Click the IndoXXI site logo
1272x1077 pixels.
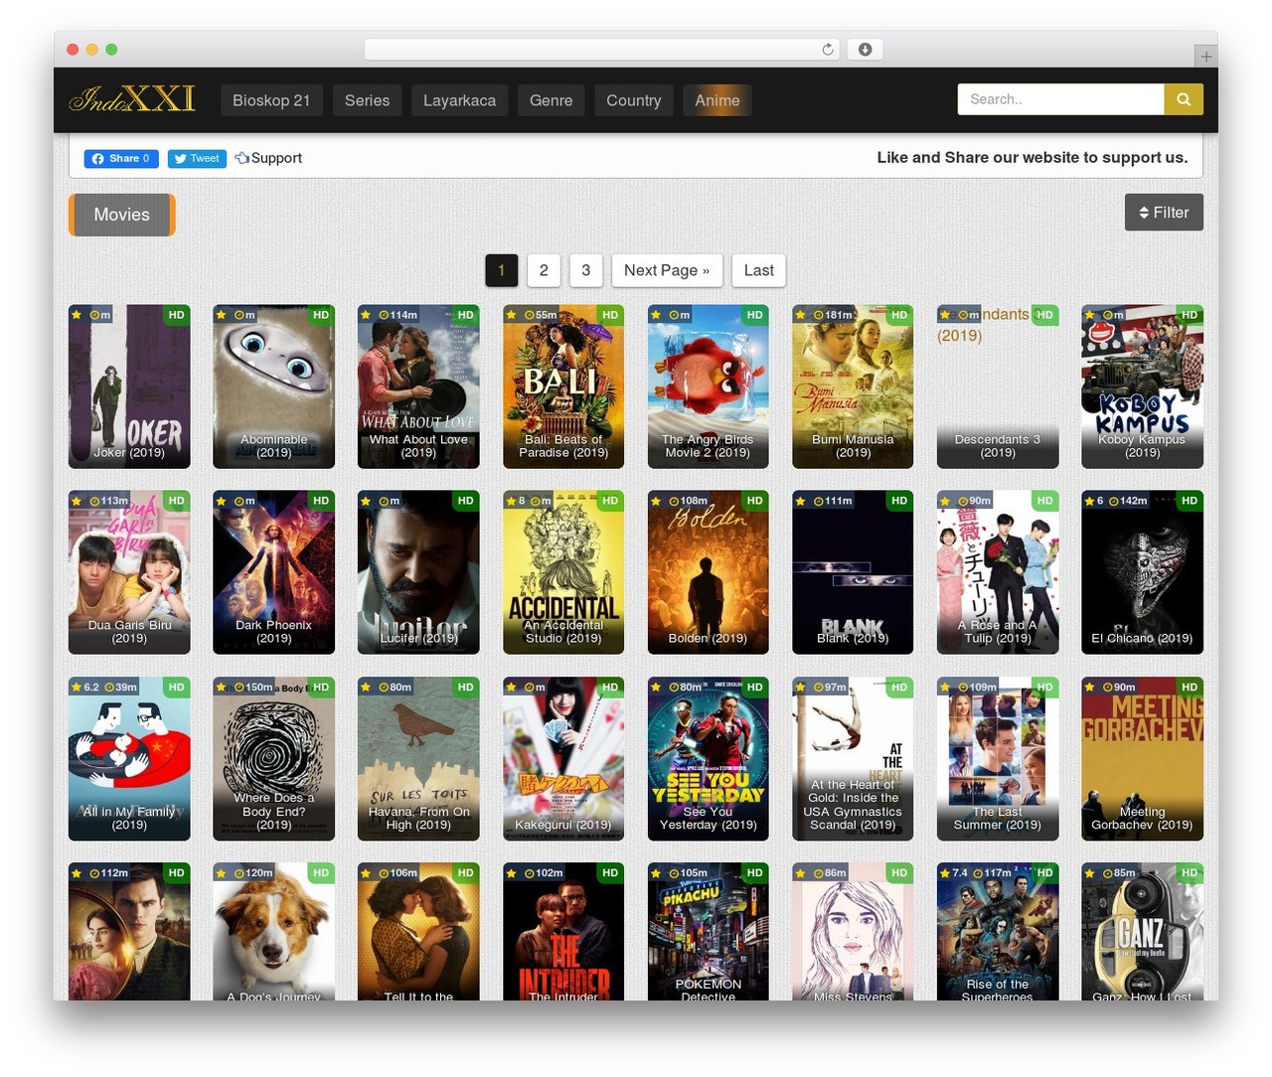tap(132, 99)
